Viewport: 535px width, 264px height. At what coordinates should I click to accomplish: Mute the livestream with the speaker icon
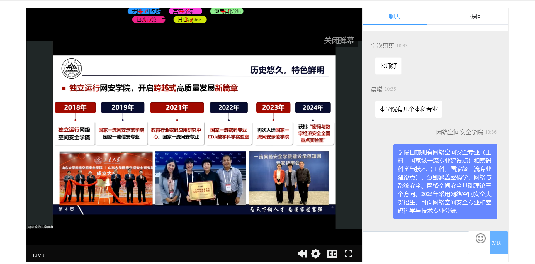coord(302,253)
